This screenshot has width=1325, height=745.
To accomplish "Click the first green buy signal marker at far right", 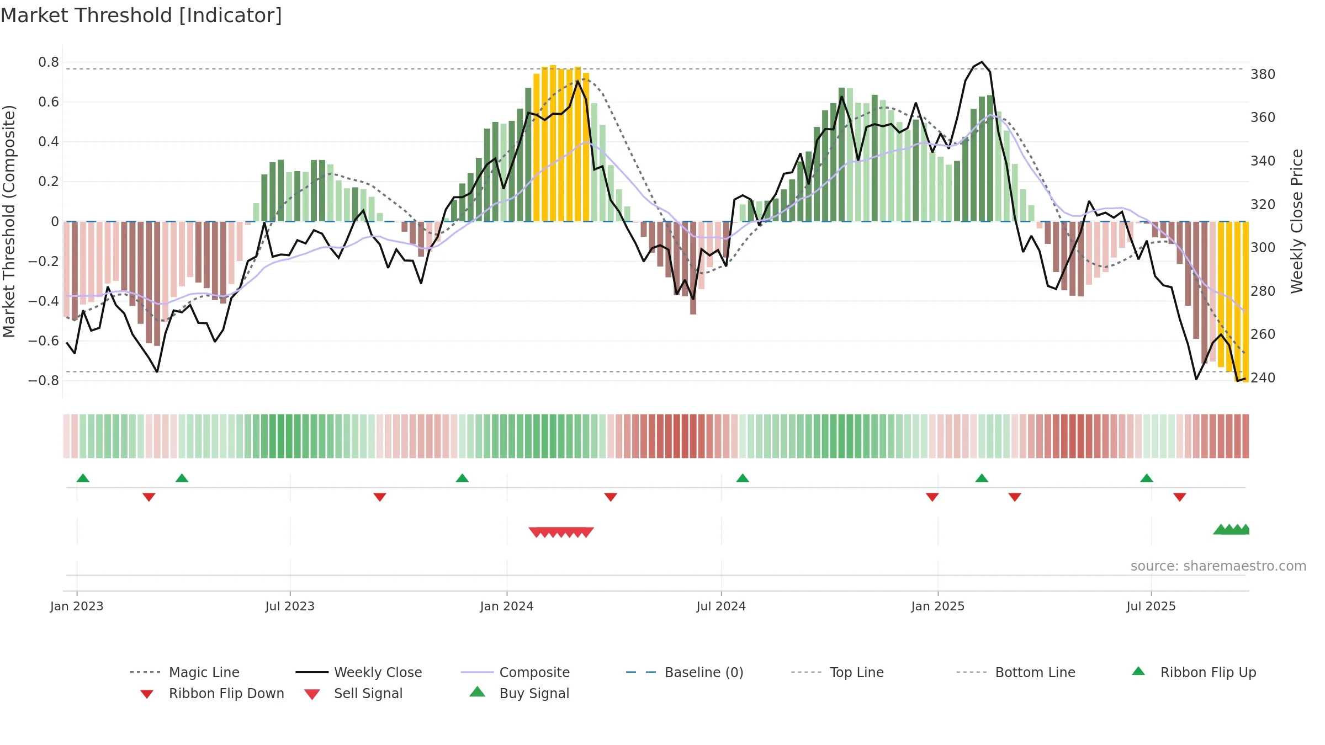I will 1220,530.
